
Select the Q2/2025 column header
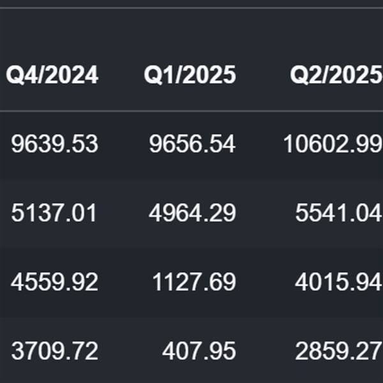336,75
